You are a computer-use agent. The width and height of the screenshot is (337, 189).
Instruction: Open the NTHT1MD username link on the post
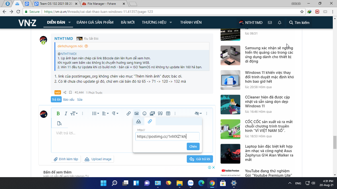(64, 39)
